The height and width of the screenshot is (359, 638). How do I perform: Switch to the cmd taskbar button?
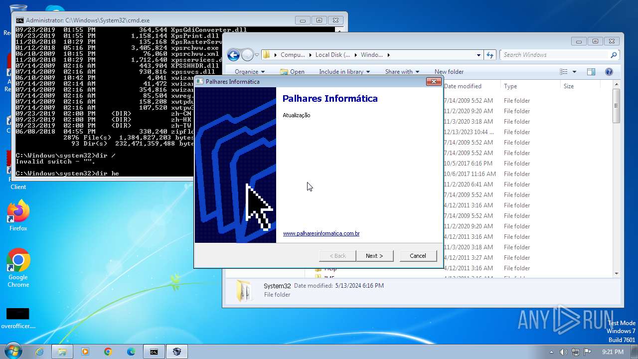click(x=154, y=352)
